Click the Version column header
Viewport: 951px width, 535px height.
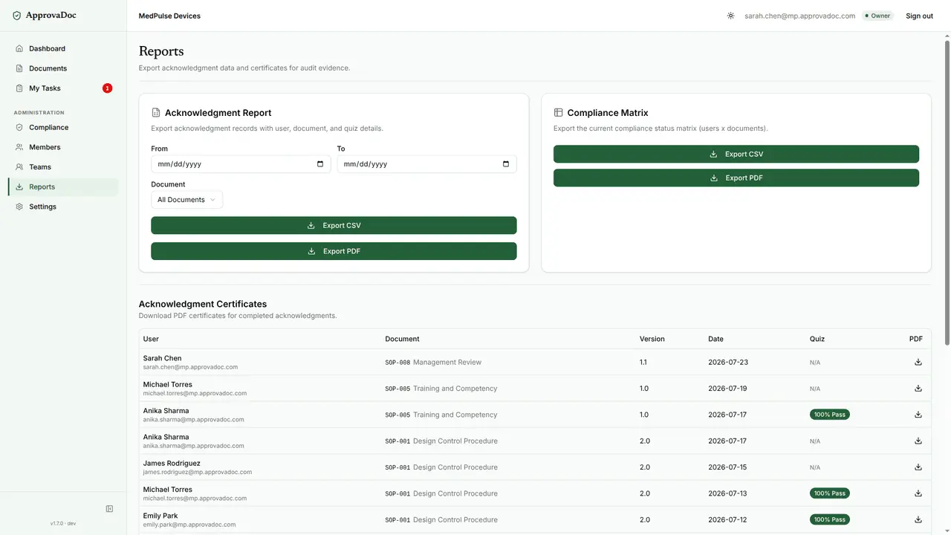[x=652, y=339]
